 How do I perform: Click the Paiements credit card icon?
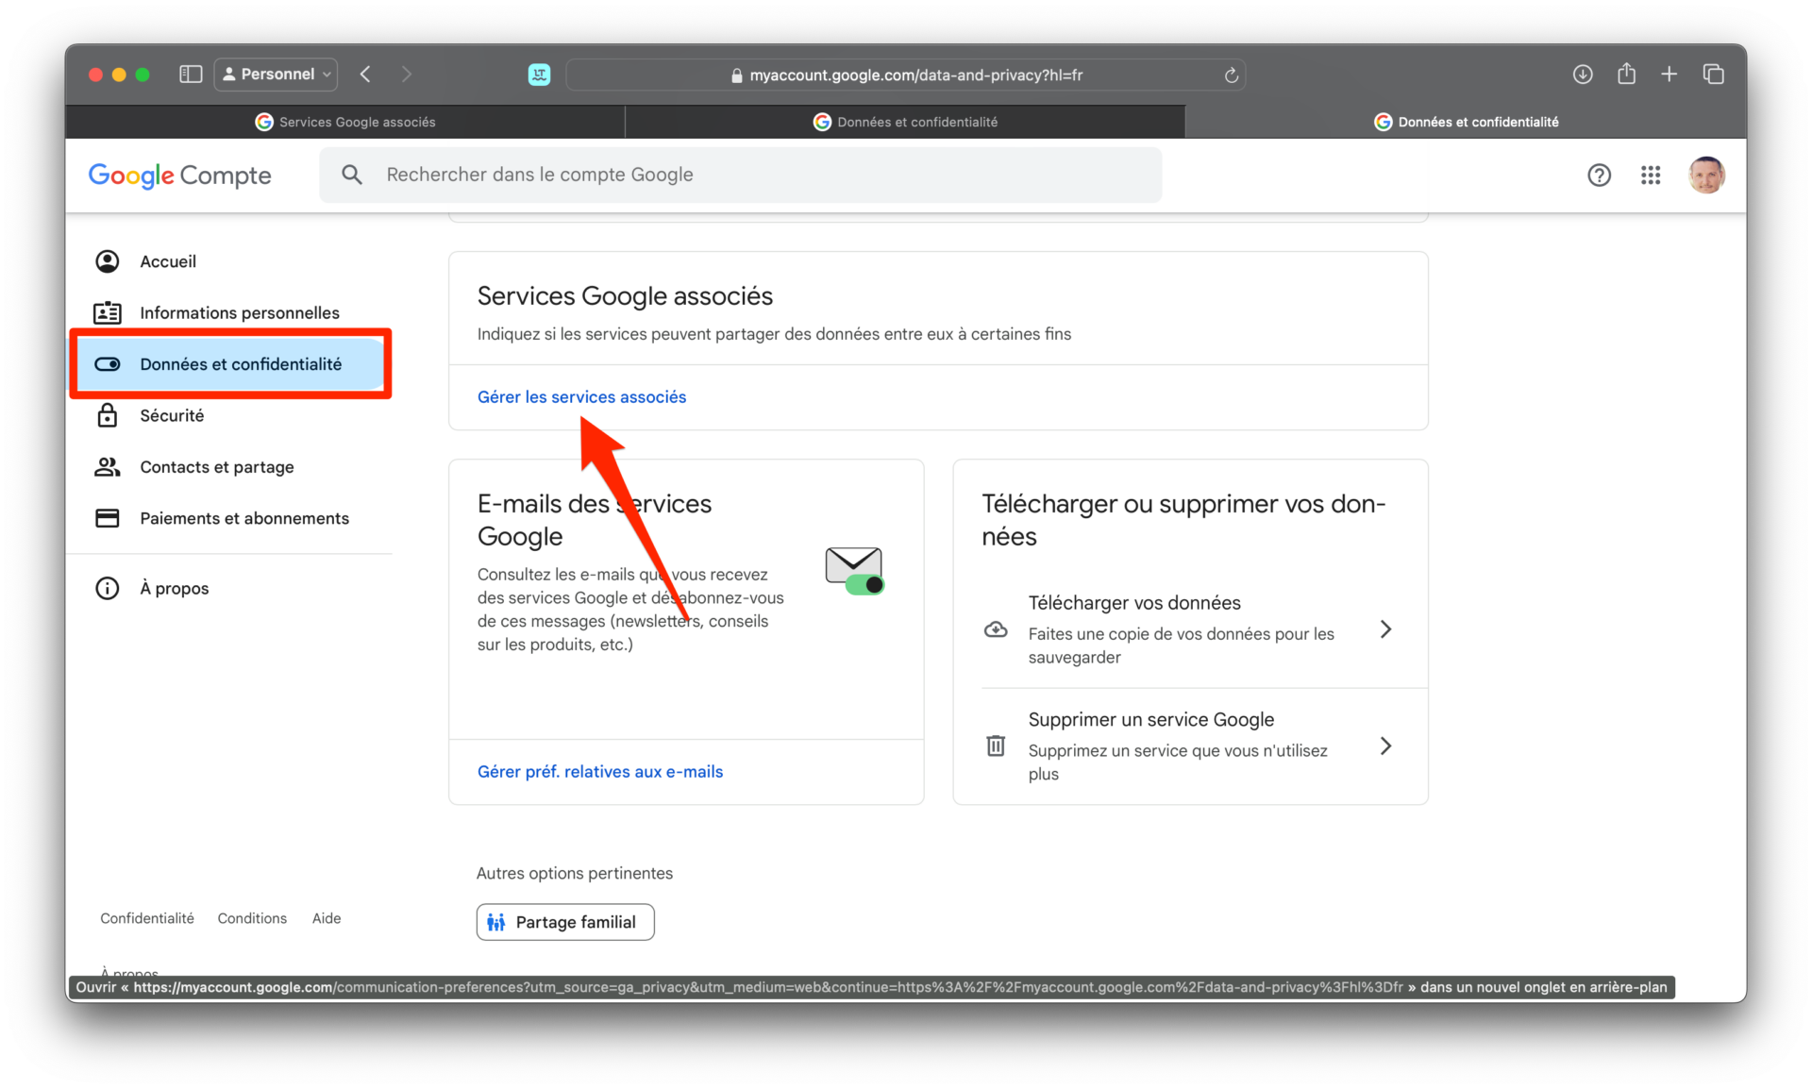[x=108, y=518]
